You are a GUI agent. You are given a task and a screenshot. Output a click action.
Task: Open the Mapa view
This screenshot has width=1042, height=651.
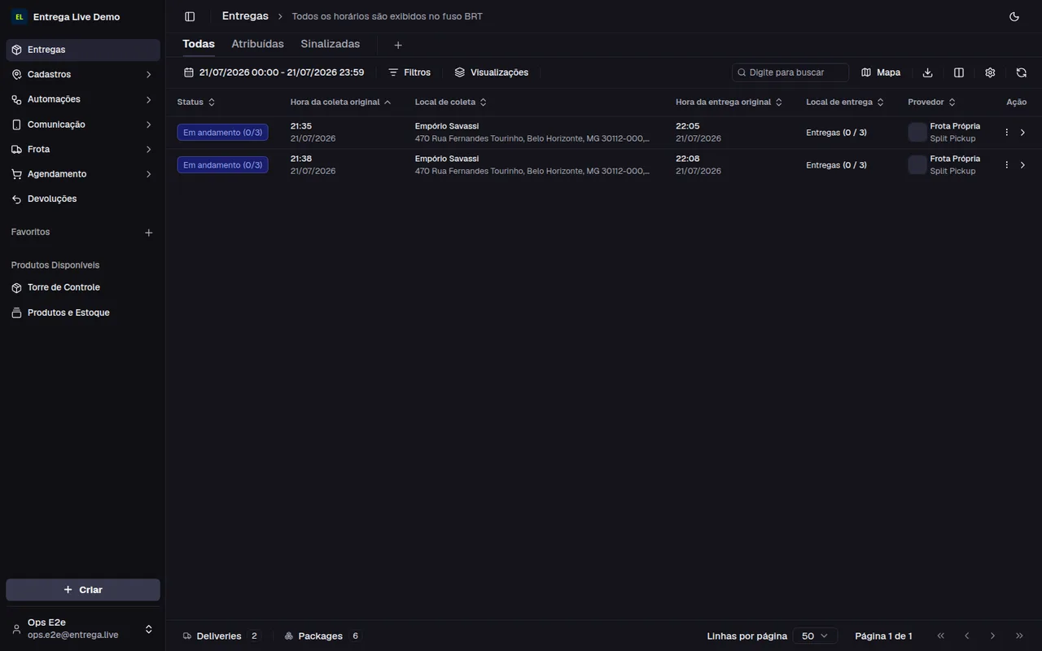[x=881, y=72]
